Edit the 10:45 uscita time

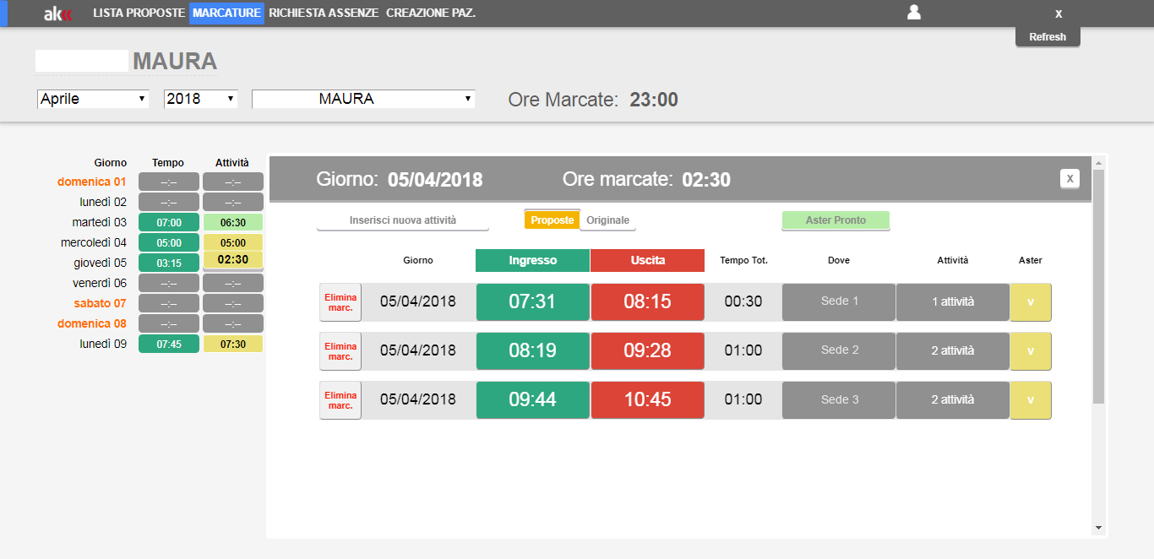click(x=647, y=399)
